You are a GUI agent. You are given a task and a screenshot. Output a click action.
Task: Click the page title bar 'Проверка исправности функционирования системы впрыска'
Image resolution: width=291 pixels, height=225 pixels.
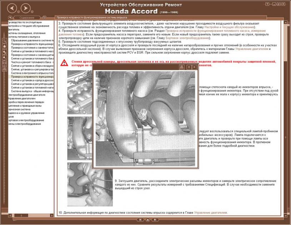161,17
